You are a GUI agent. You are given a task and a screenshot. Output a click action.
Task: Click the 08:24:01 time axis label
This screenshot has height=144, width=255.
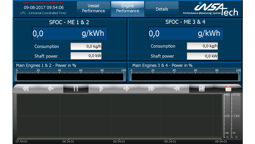point(68,142)
